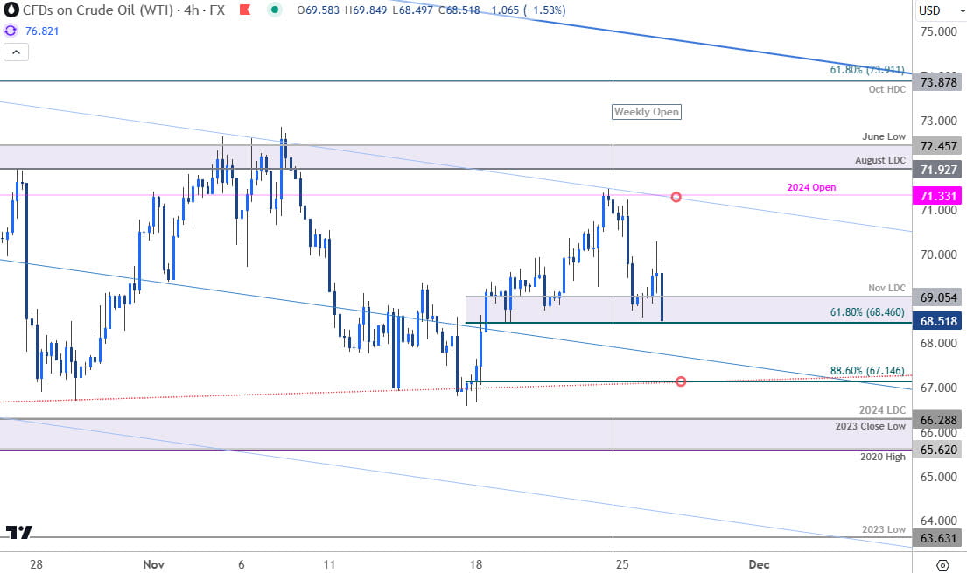
Task: Click the Crude Oil symbol logo icon
Action: [10, 11]
